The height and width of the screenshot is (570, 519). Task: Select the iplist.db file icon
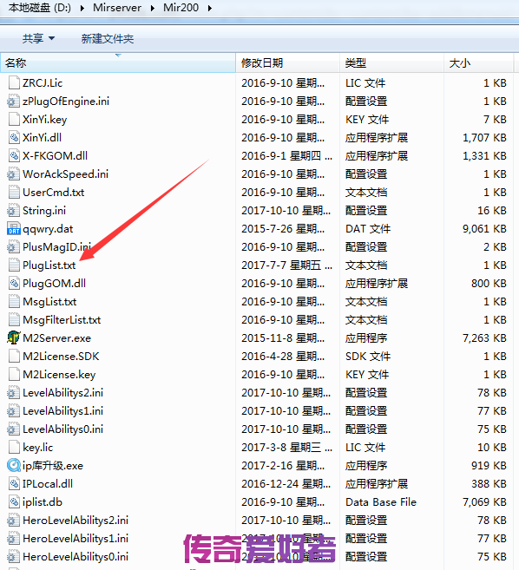point(14,501)
